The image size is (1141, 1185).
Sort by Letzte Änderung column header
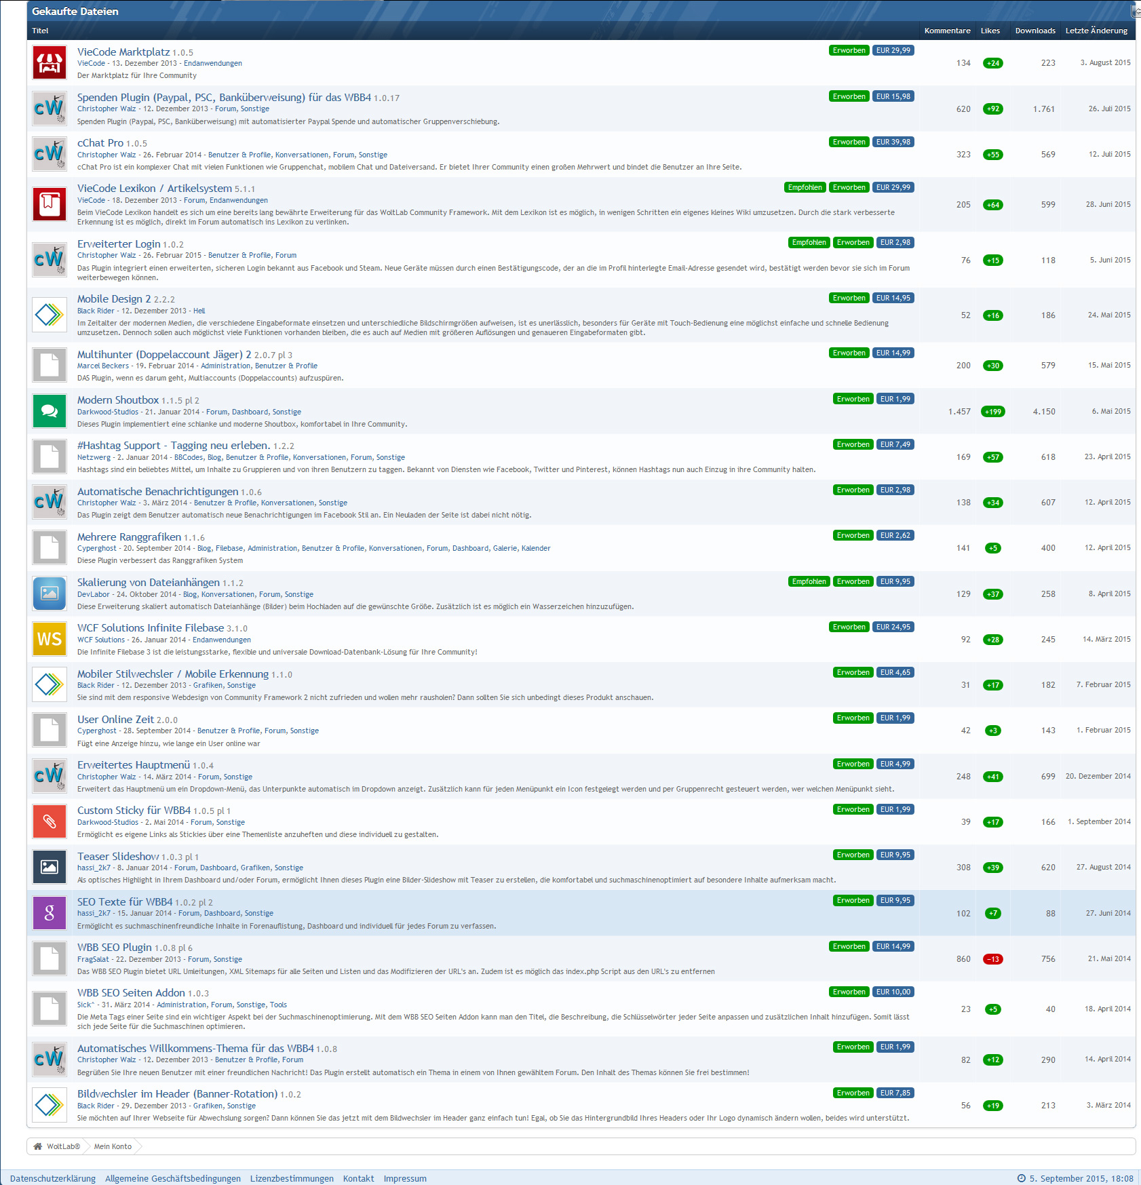coord(1096,31)
